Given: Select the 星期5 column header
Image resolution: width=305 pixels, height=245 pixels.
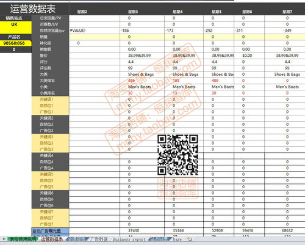Looking at the screenshot, I should (217, 12).
